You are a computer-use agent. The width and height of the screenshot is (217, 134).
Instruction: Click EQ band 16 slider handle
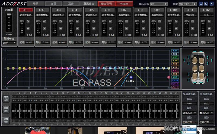[95, 111]
